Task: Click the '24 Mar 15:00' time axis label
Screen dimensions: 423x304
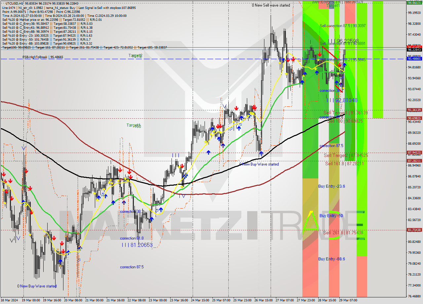Action: 200,300
